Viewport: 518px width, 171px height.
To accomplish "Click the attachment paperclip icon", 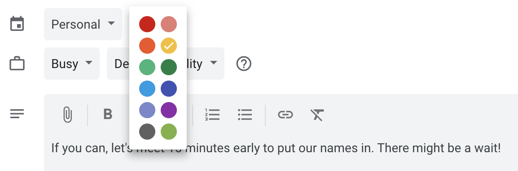I will (67, 115).
